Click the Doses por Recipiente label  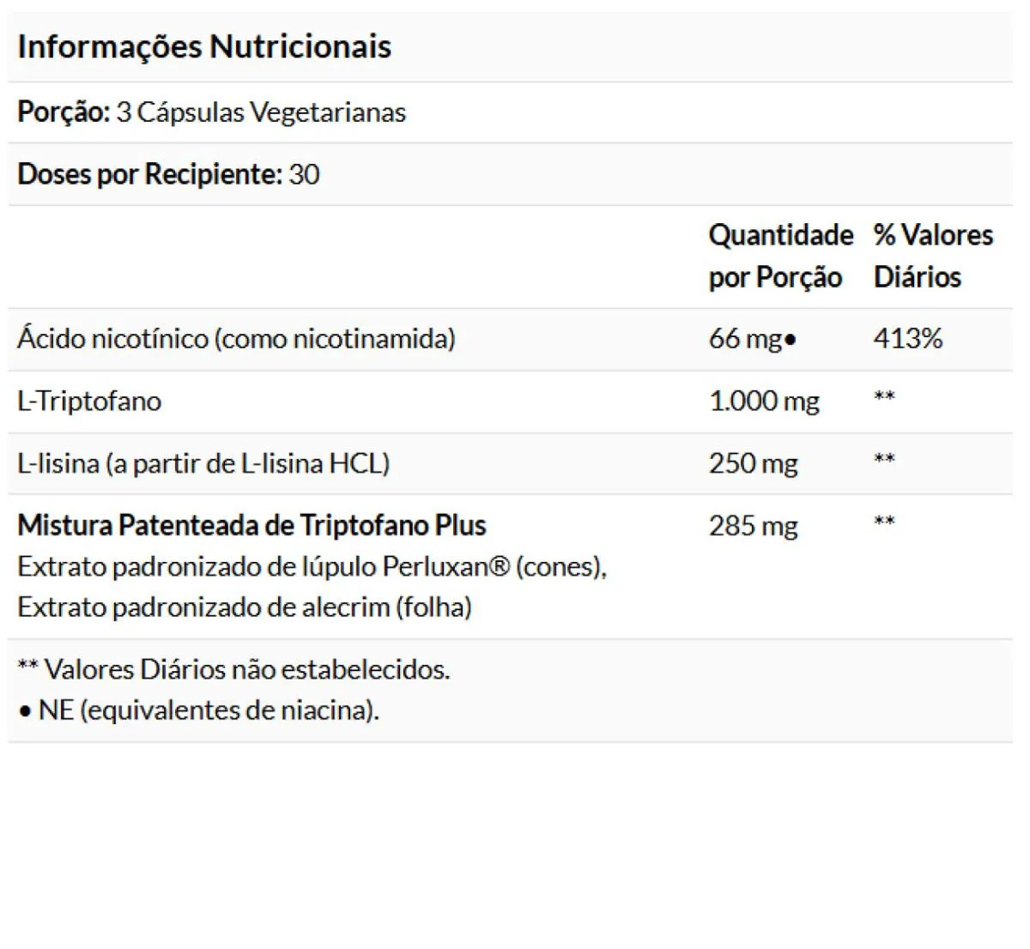coord(149,174)
